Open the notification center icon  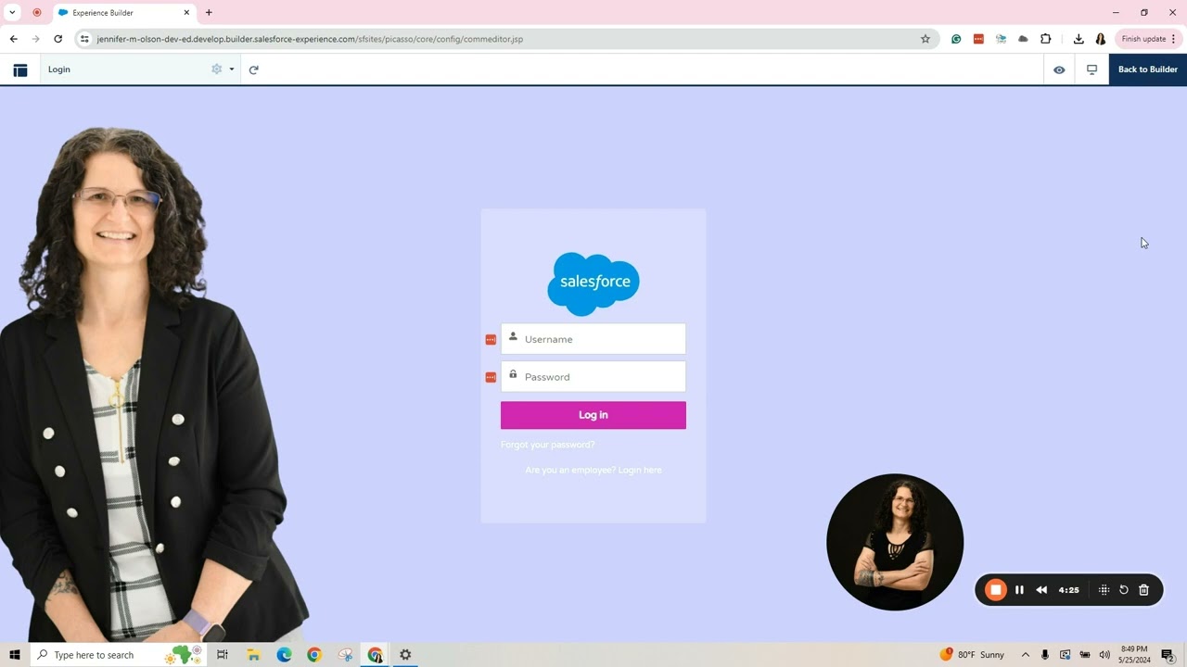[1168, 655]
